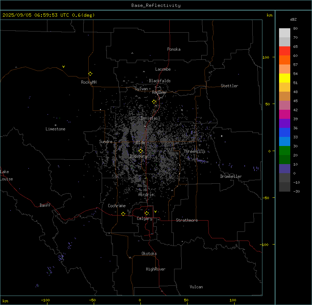Click the purple swatch below 39 dBZ
The width and height of the screenshot is (312, 305).
284,124
